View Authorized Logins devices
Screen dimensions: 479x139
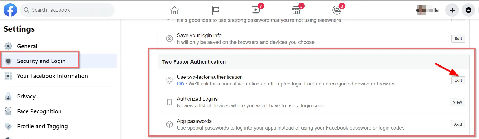[x=457, y=102]
